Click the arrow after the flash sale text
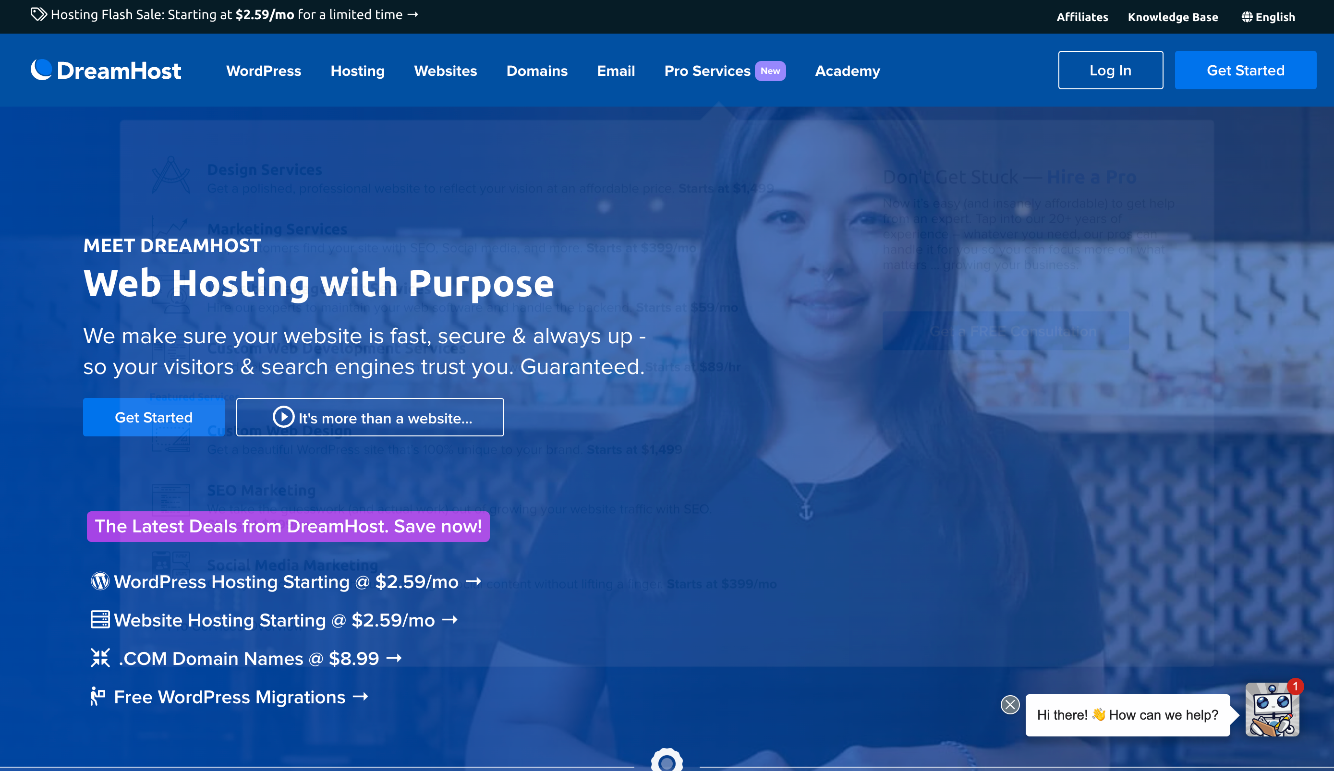 pos(413,15)
